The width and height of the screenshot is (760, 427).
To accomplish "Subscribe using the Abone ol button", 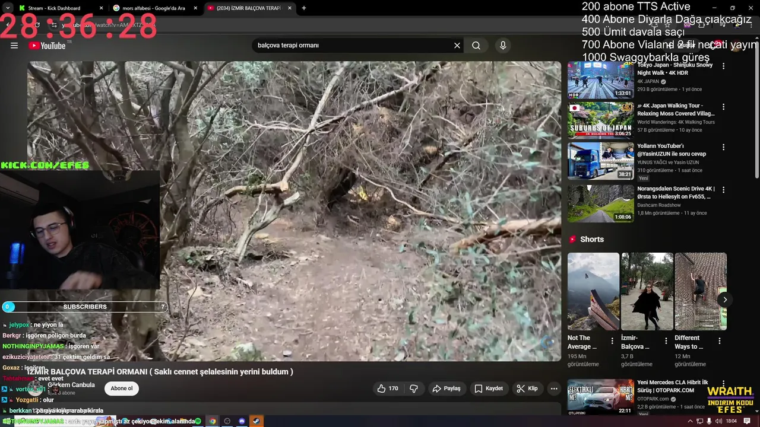I will (122, 388).
